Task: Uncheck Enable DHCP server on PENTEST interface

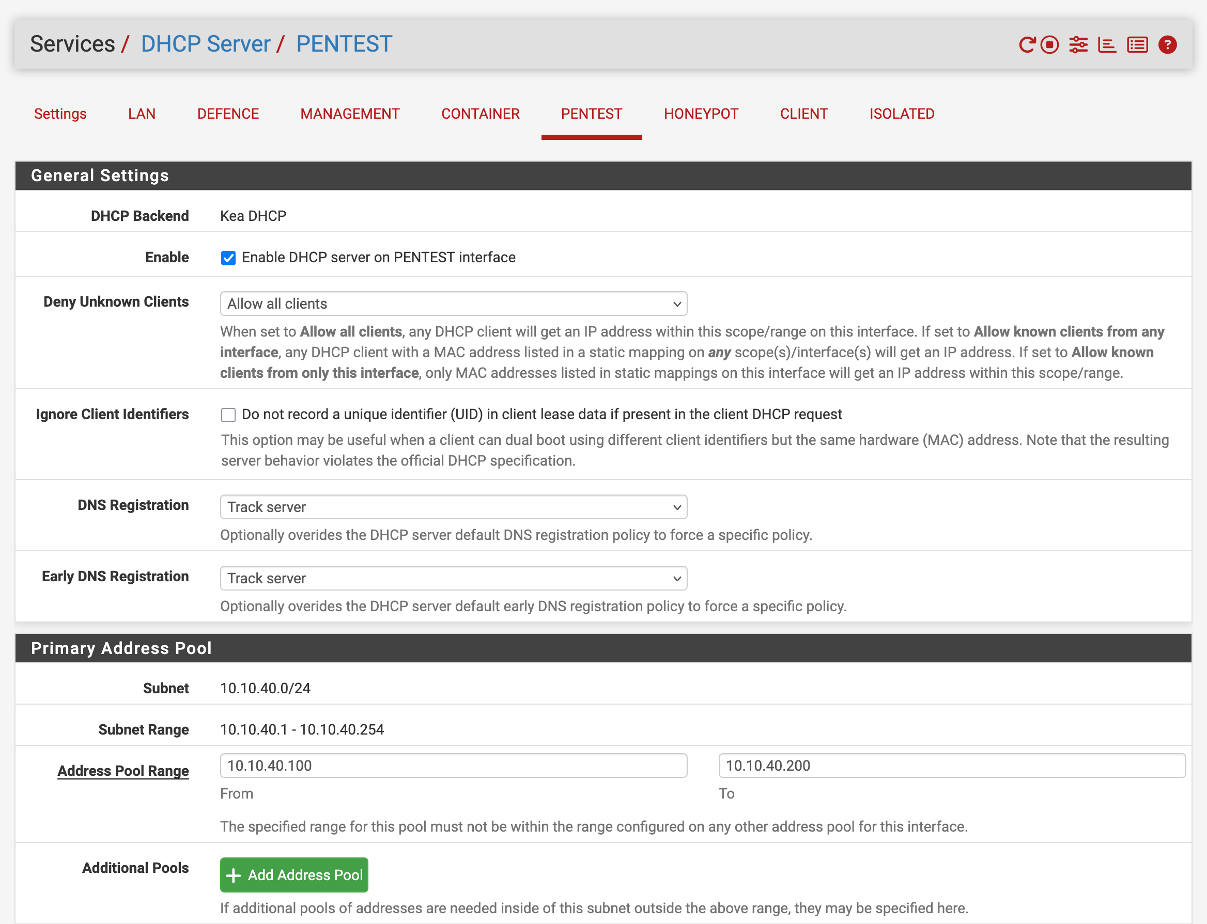Action: pos(228,258)
